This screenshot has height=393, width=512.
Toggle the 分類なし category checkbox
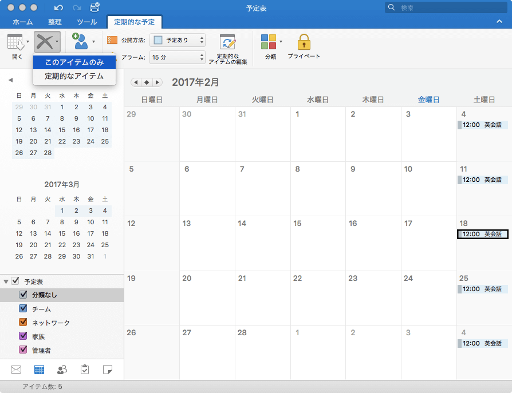23,295
